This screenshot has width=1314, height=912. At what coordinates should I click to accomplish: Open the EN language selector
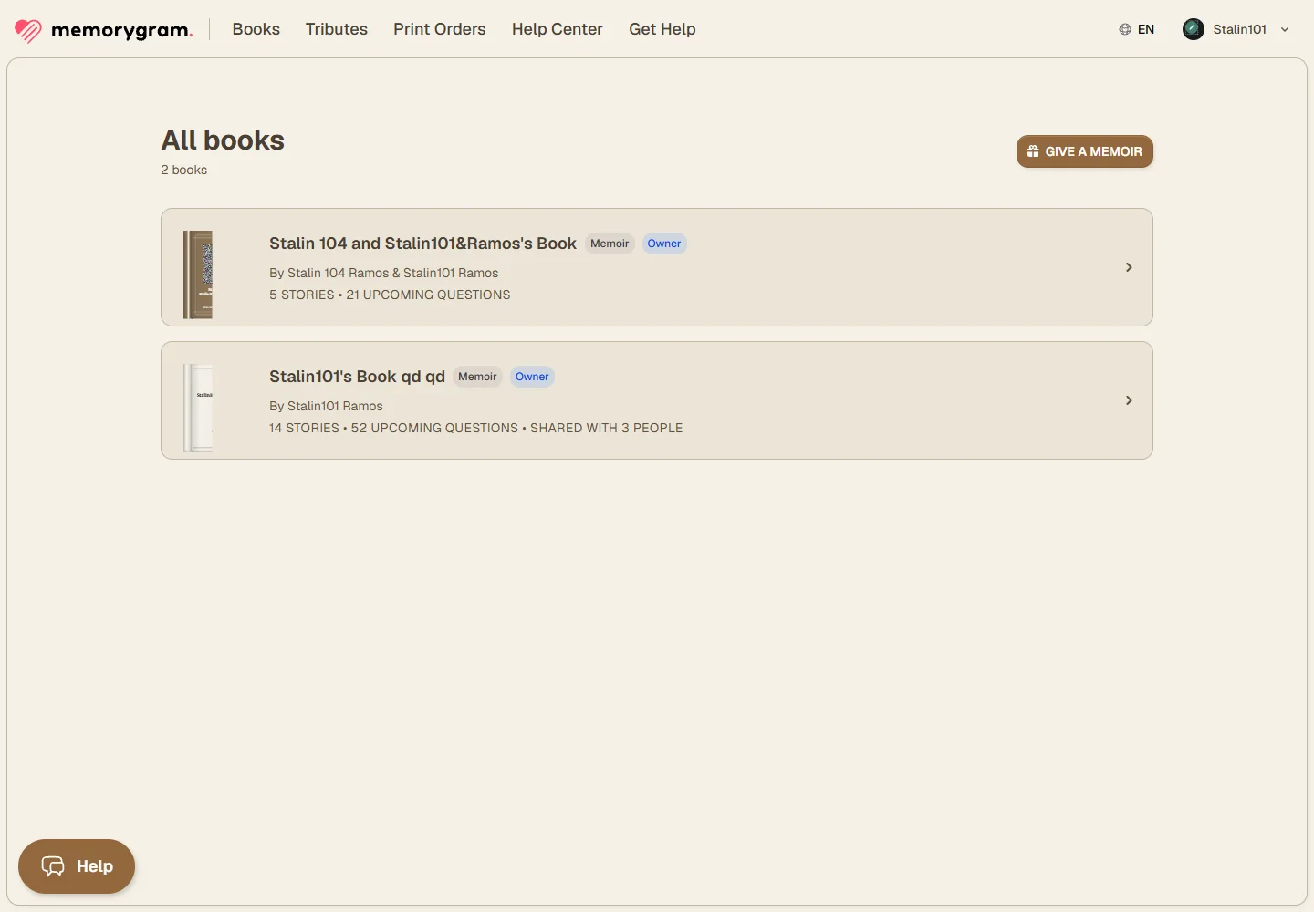coord(1137,29)
